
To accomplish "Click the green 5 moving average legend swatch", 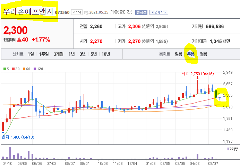I will [5, 69].
